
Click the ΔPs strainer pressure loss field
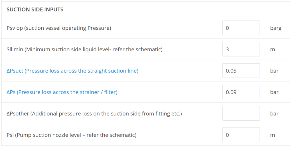click(x=241, y=92)
